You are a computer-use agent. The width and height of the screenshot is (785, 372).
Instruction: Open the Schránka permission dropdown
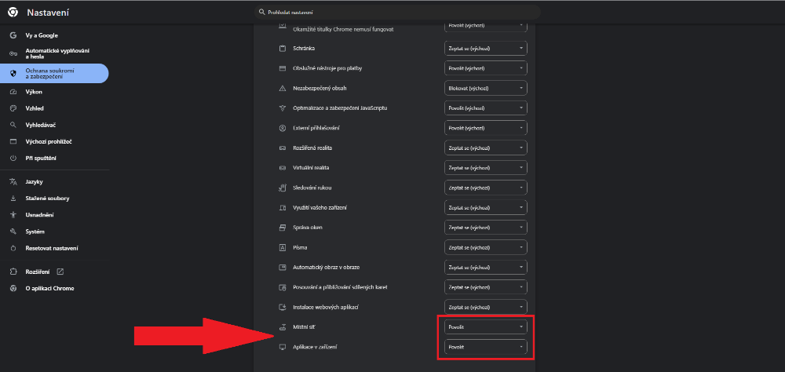tap(485, 48)
